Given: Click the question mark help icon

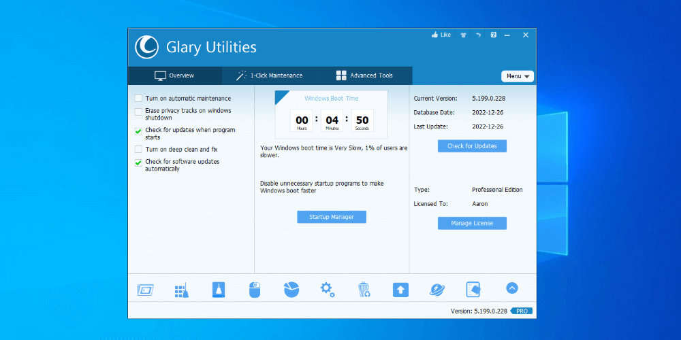Looking at the screenshot, I should (493, 35).
